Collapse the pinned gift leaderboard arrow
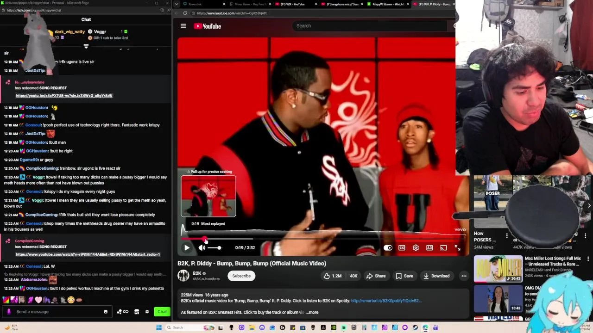This screenshot has width=593, height=333. (86, 46)
